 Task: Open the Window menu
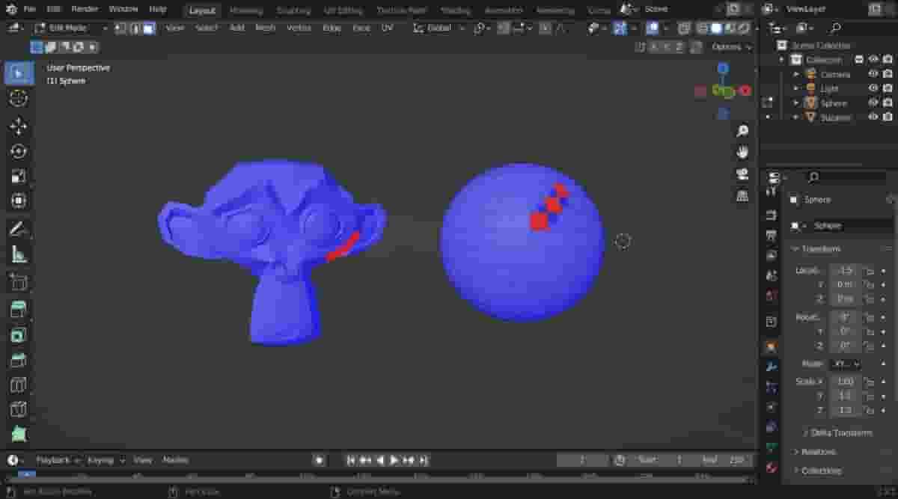pos(123,9)
